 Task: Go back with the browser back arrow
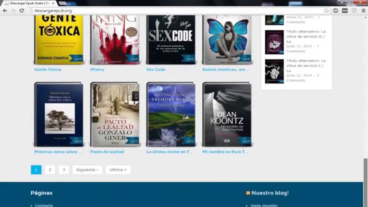pos(5,11)
